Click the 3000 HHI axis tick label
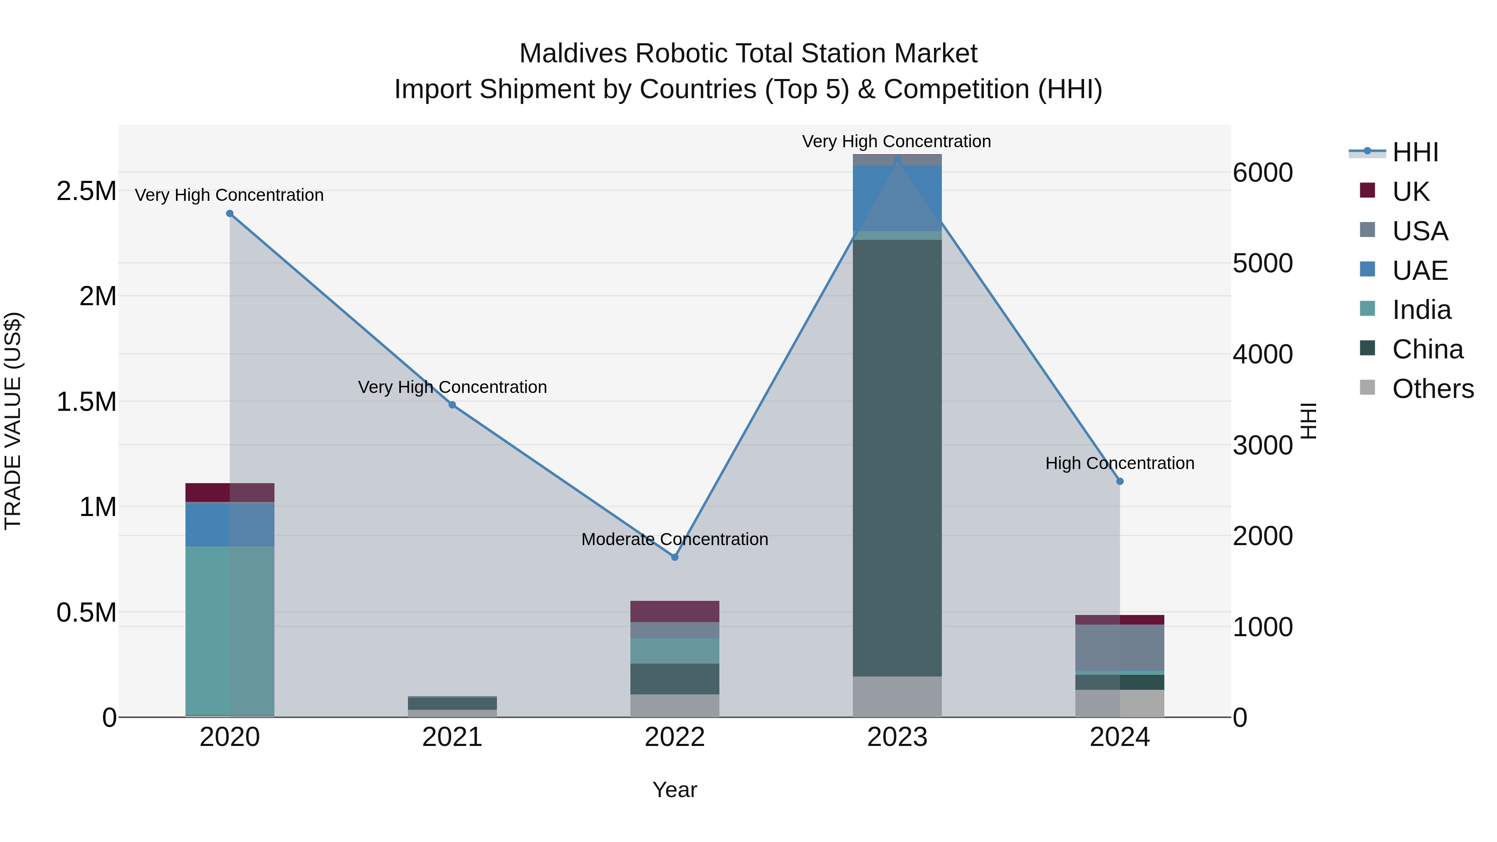This screenshot has width=1497, height=842. pos(1263,445)
